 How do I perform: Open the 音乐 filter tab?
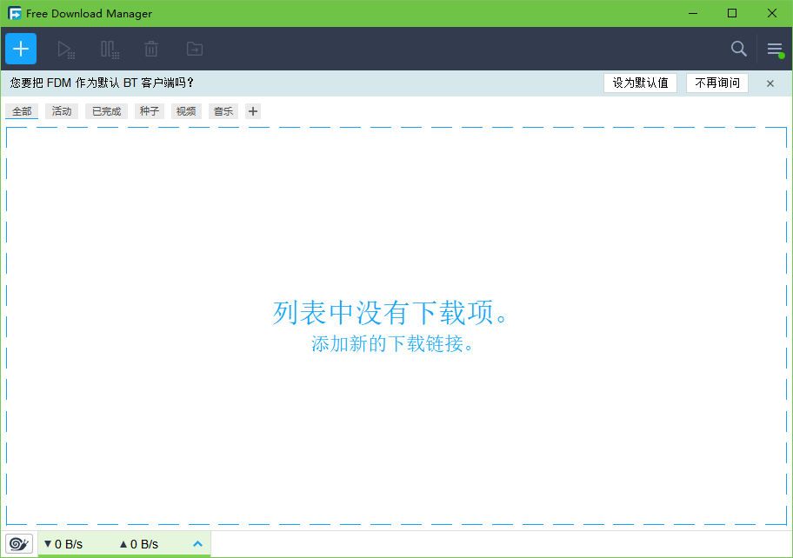click(223, 110)
